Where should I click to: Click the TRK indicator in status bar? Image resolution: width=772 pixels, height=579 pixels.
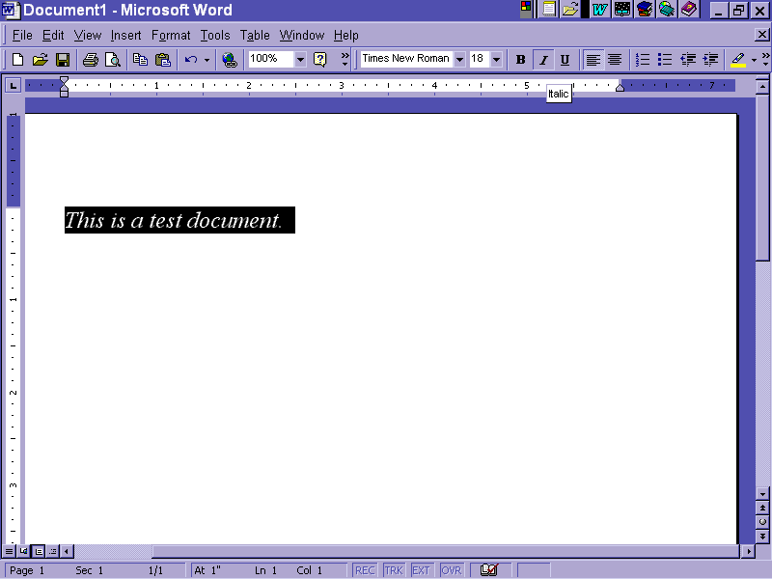394,570
